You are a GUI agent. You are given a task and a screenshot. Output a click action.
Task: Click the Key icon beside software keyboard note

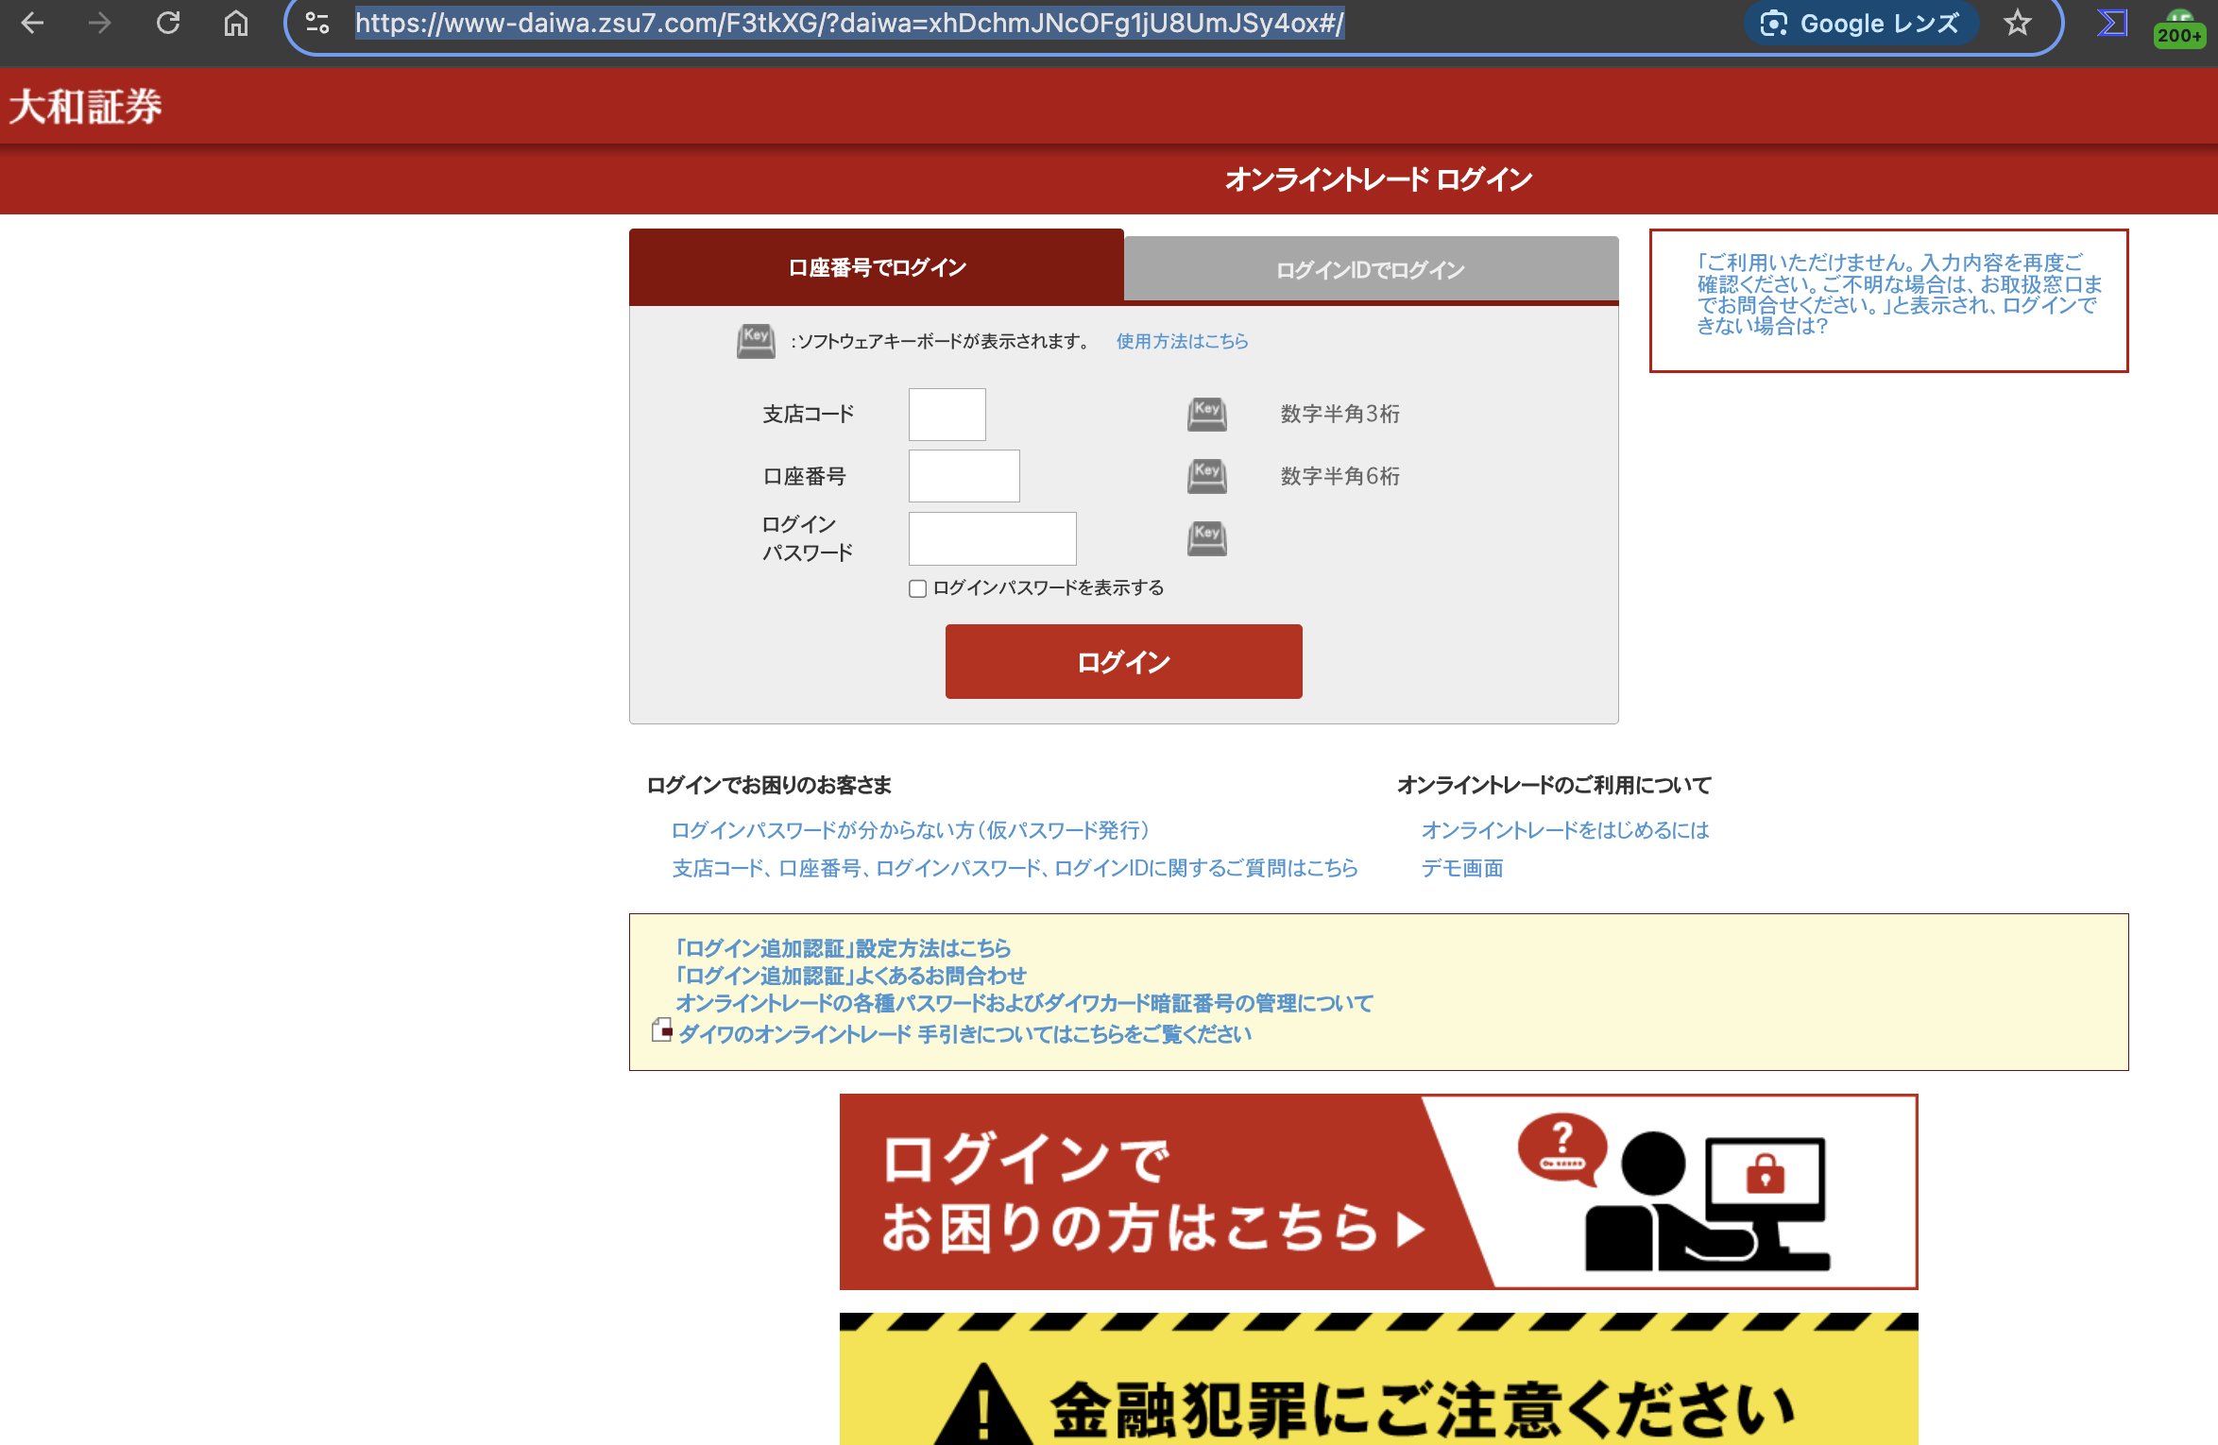(x=756, y=341)
